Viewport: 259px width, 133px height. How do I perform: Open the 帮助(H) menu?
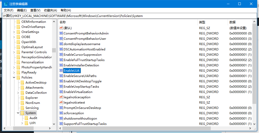tap(66, 10)
